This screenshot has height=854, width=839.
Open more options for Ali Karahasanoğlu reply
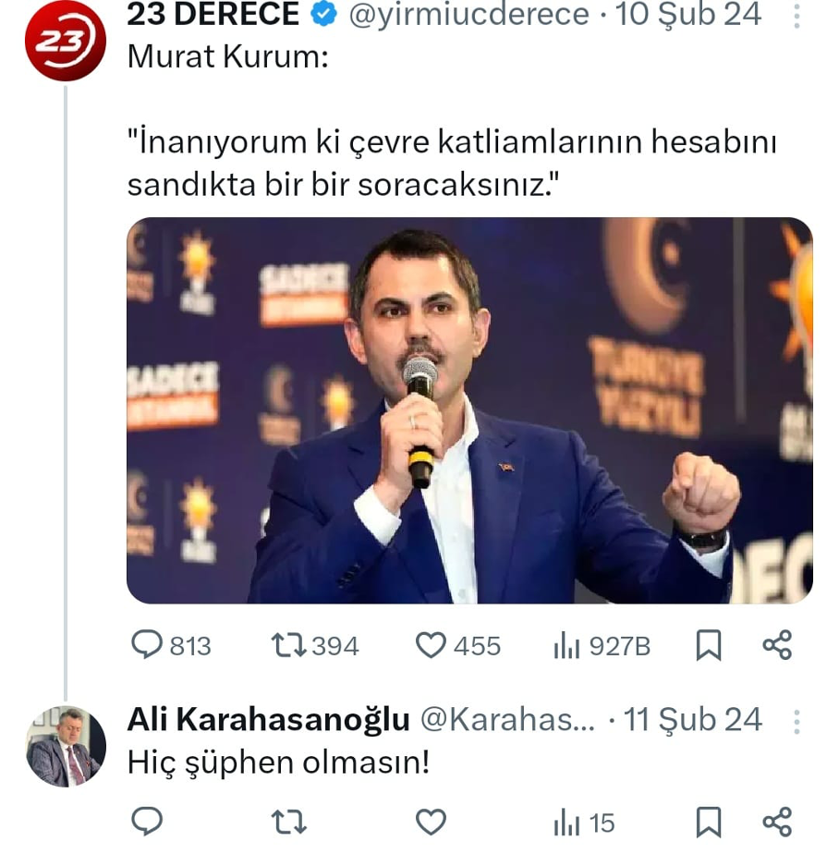coord(797,721)
